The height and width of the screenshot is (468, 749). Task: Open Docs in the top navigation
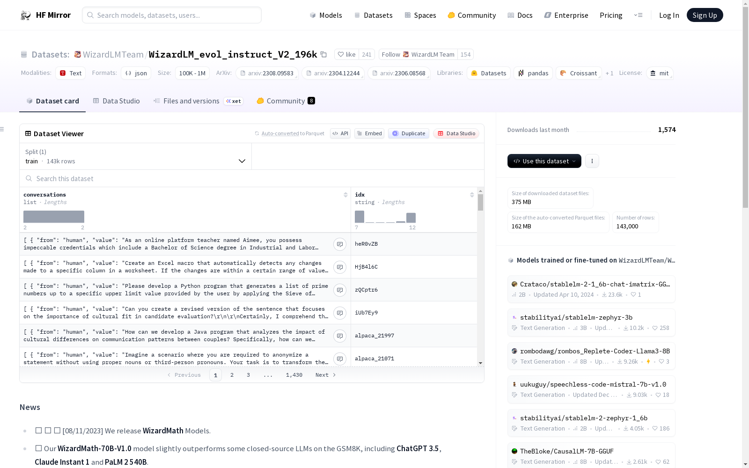tap(520, 15)
